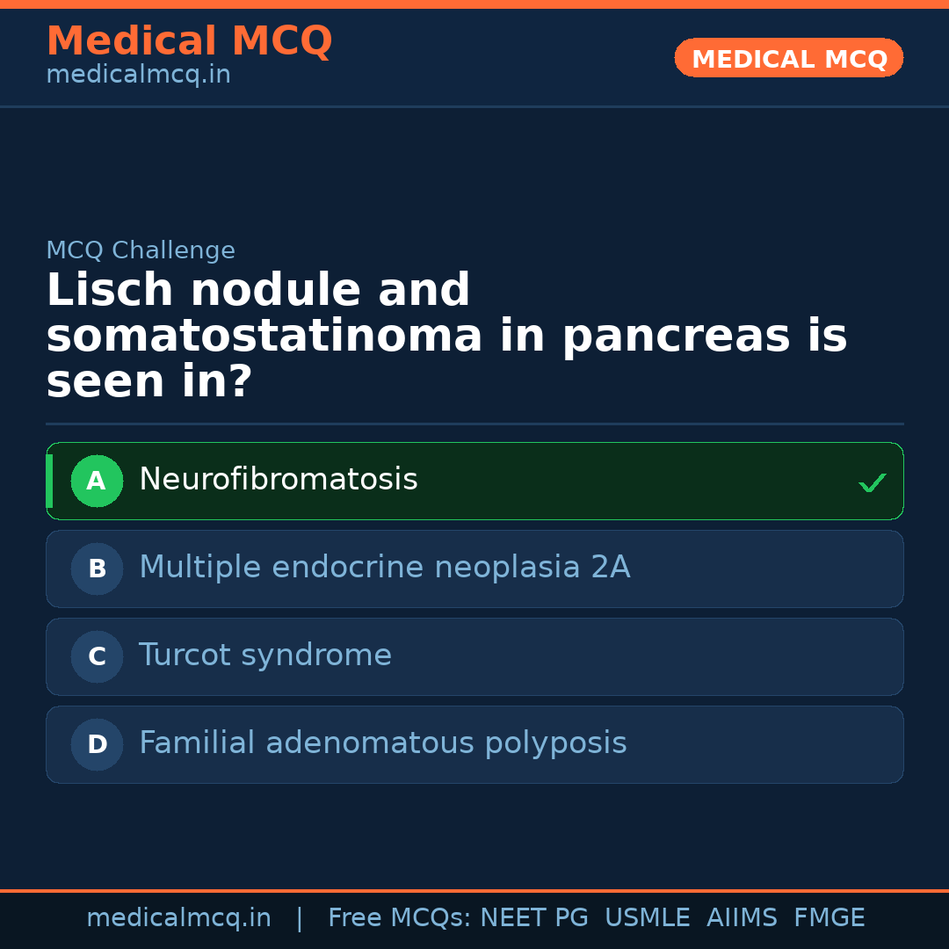
Task: Click the green checkmark icon
Action: pyautogui.click(x=872, y=482)
